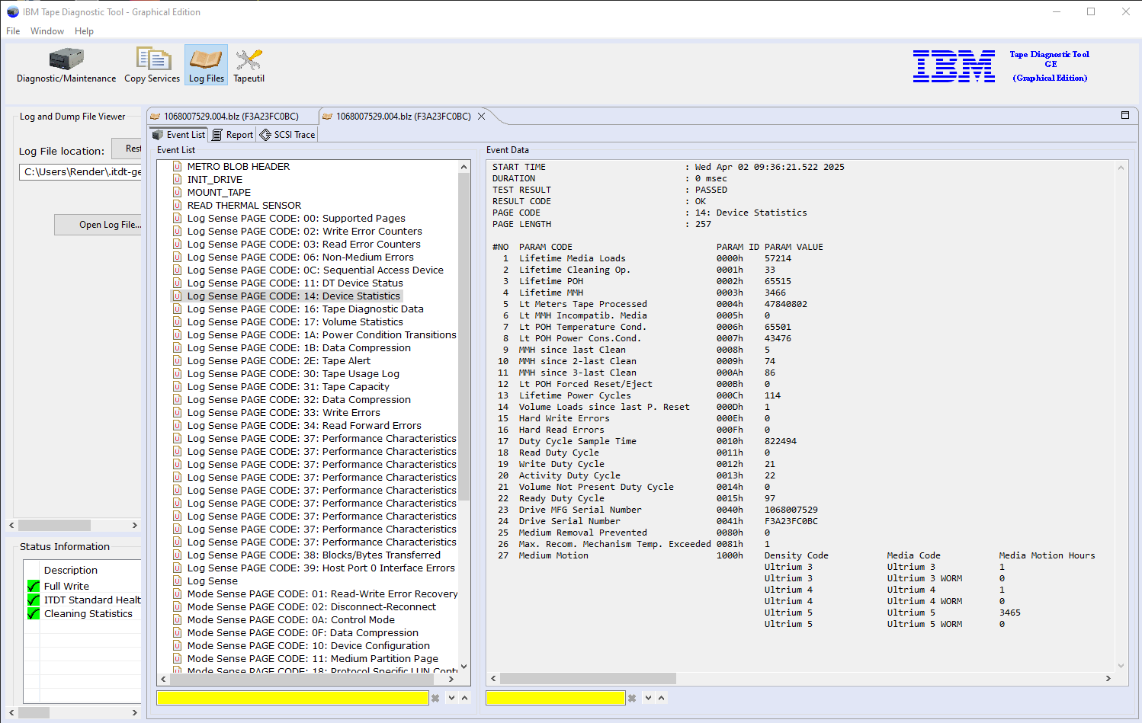The image size is (1142, 723).
Task: Click the Event Data yellow search field
Action: [556, 698]
